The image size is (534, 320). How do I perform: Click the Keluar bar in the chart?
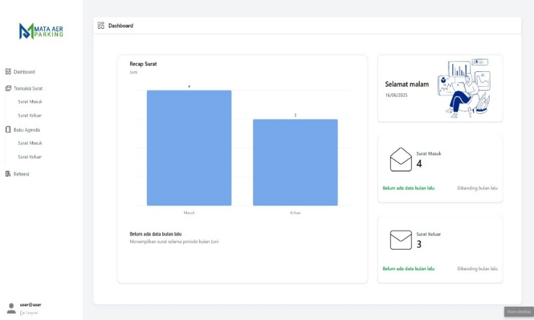pos(295,162)
